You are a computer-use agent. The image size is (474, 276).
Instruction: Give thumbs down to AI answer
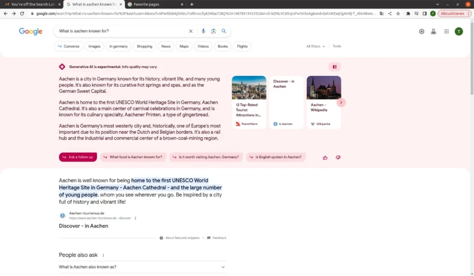pos(338,157)
